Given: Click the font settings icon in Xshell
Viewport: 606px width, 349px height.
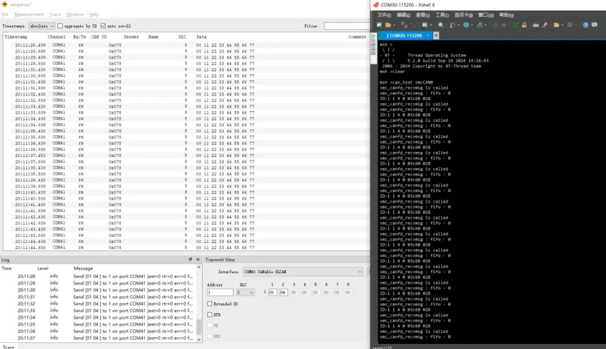Looking at the screenshot, I should pyautogui.click(x=480, y=25).
